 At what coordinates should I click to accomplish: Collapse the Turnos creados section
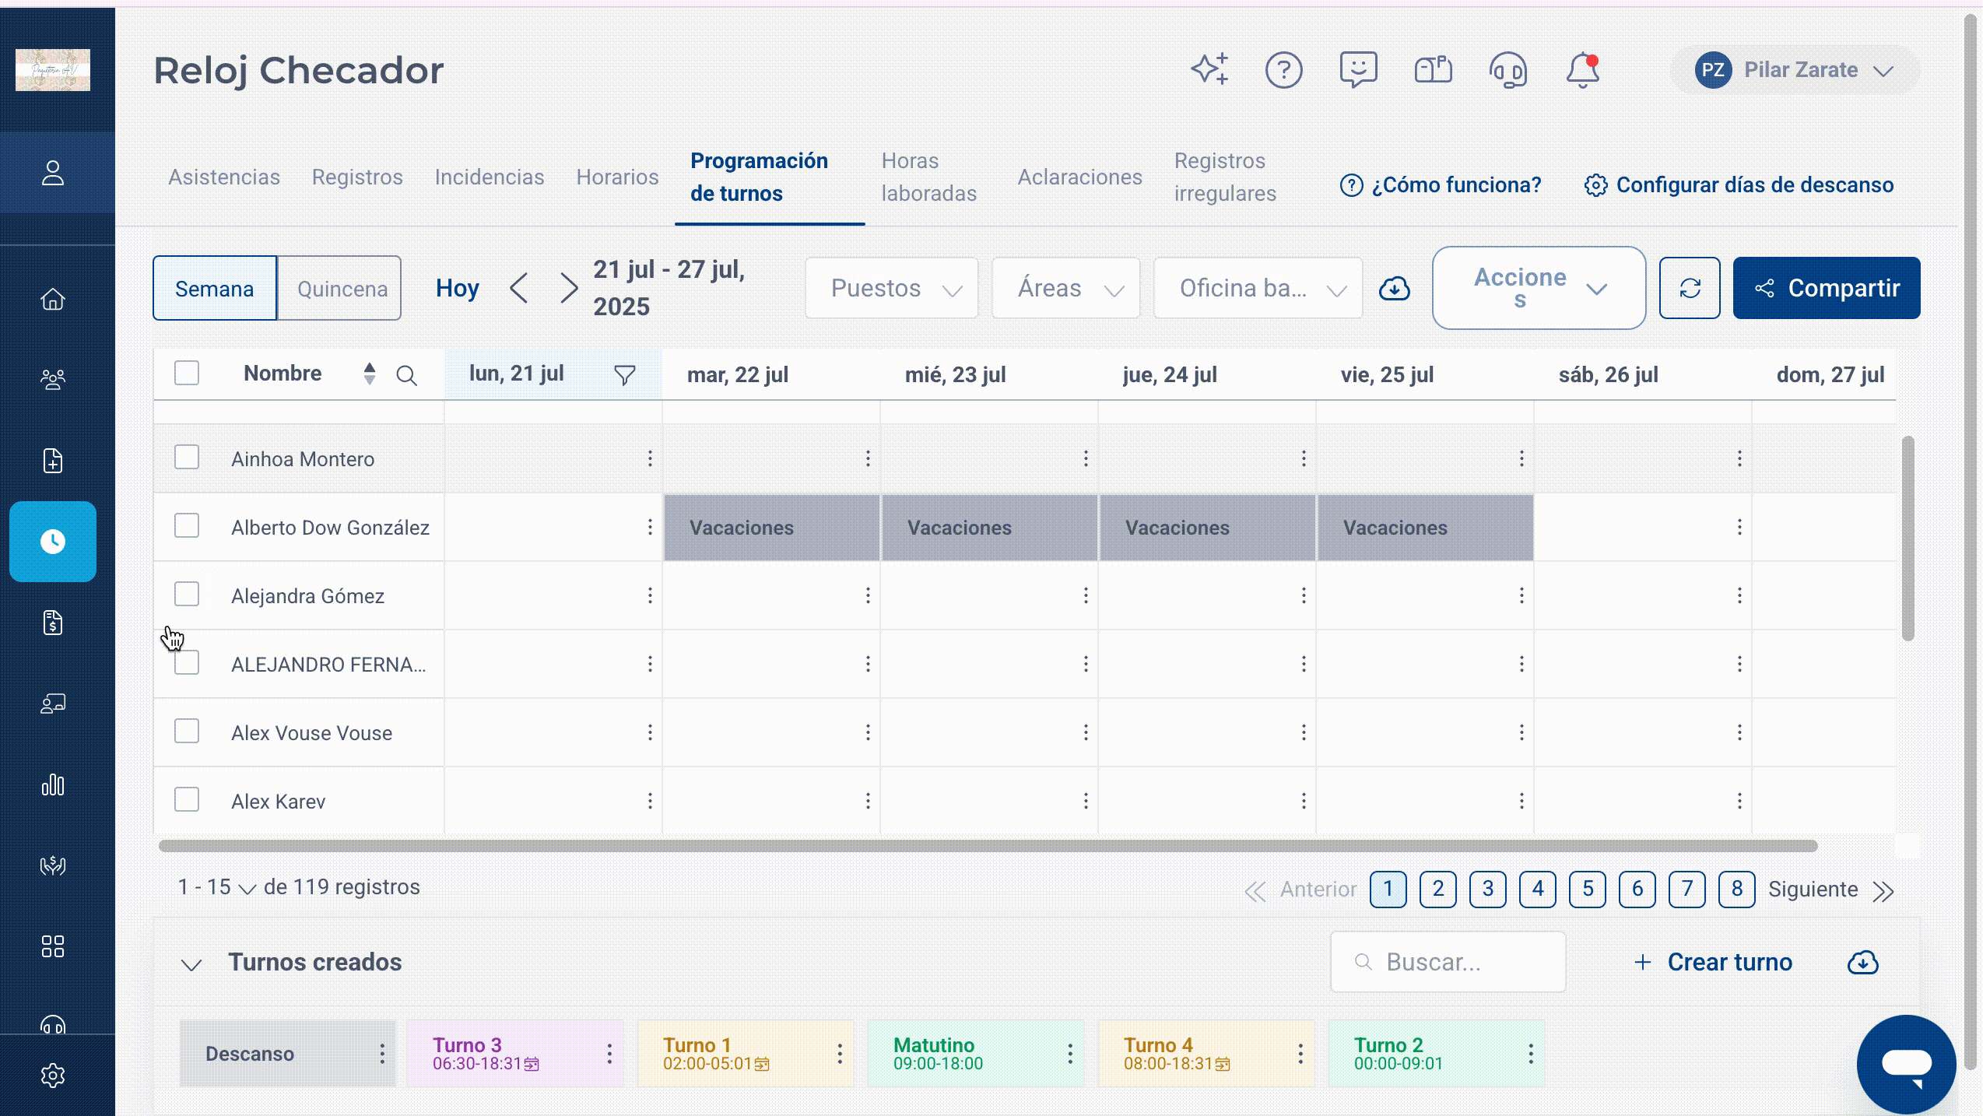191,964
